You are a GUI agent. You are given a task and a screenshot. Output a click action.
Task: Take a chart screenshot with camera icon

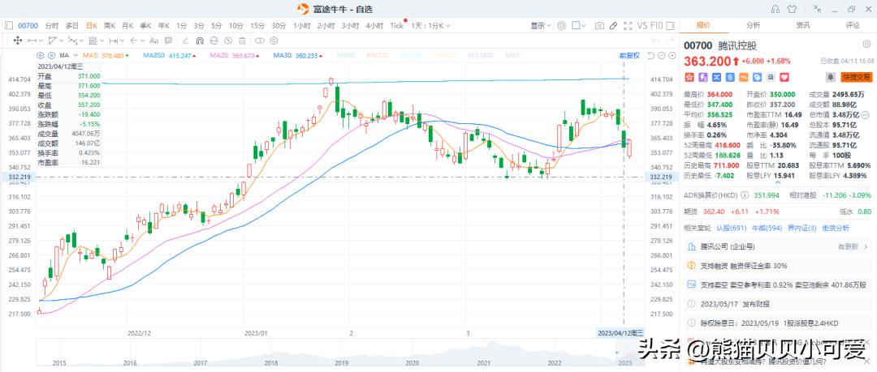(599, 26)
